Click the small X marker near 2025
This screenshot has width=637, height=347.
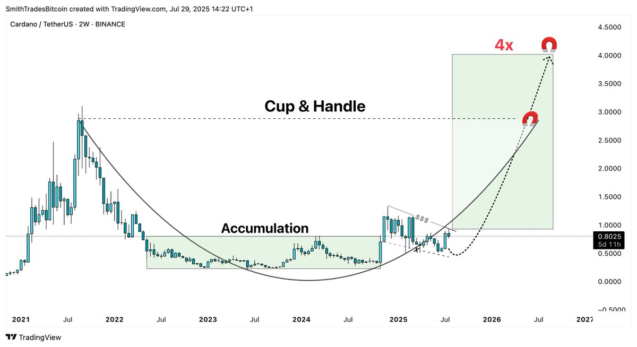(x=418, y=249)
